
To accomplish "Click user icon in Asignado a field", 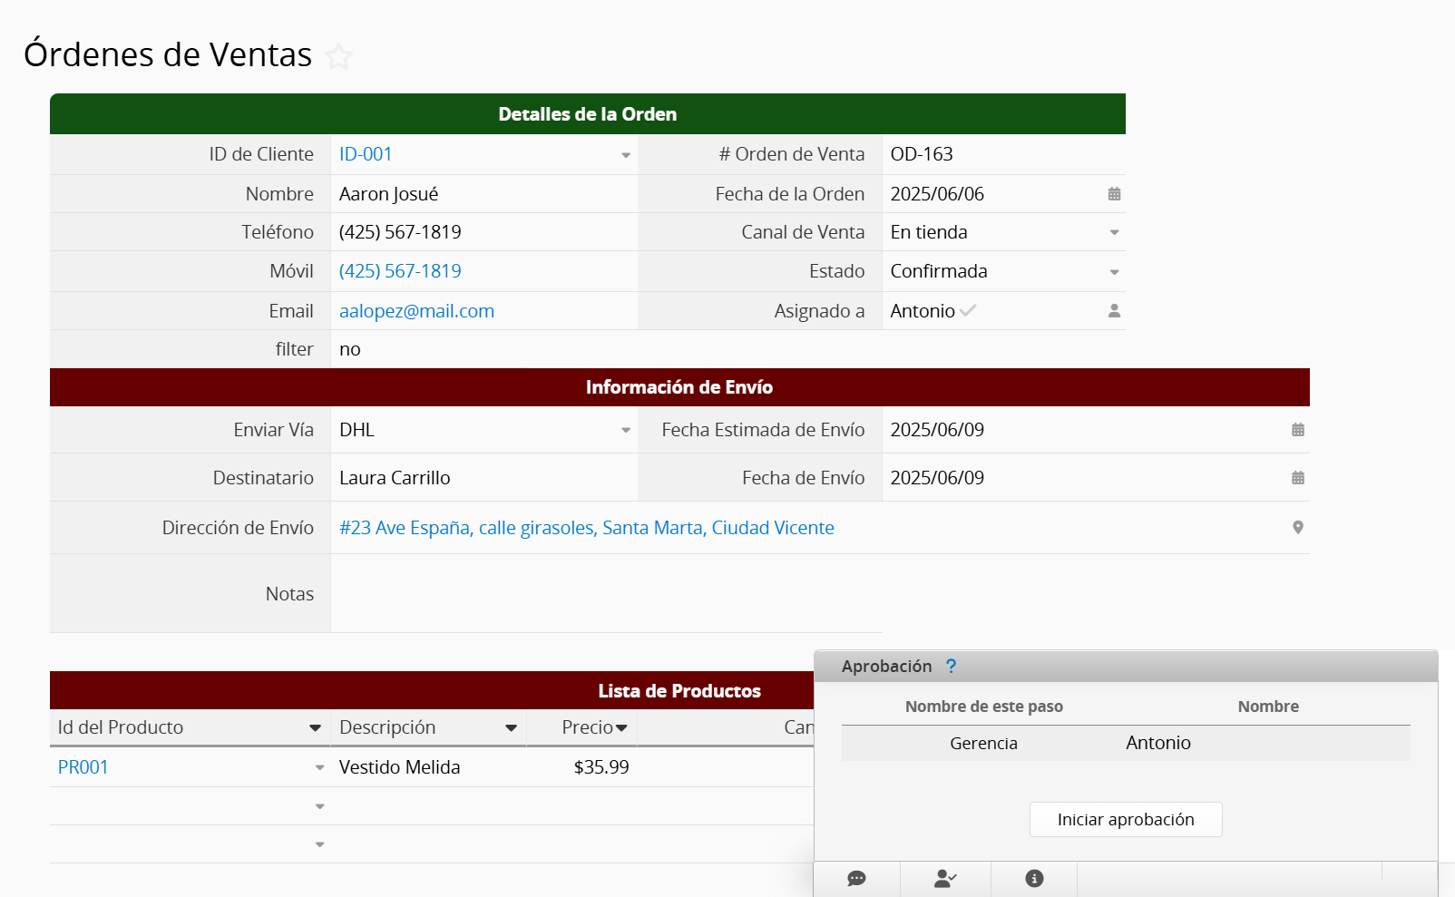I will click(1114, 311).
